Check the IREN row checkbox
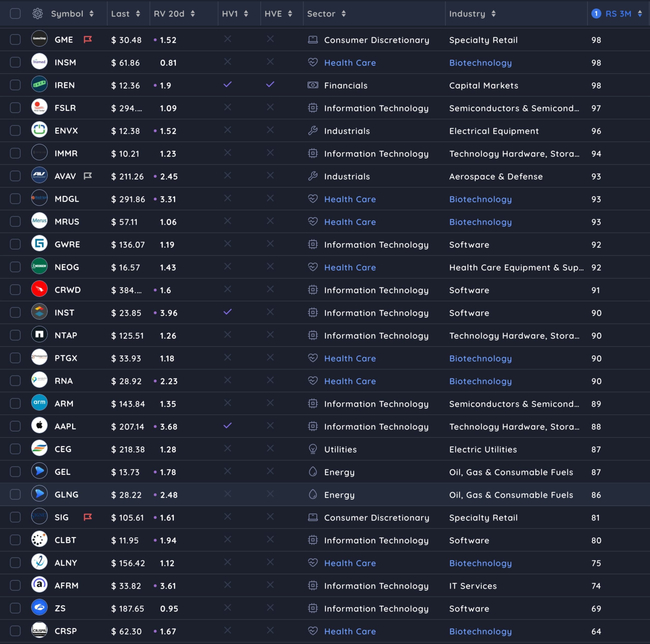650x644 pixels. pos(15,85)
